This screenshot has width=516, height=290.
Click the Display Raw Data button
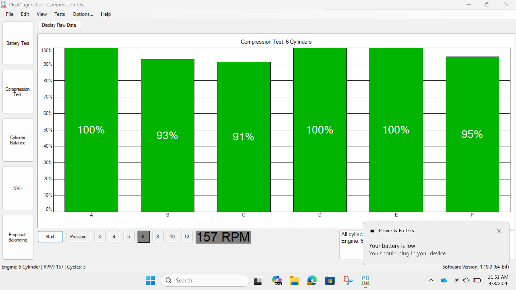59,25
